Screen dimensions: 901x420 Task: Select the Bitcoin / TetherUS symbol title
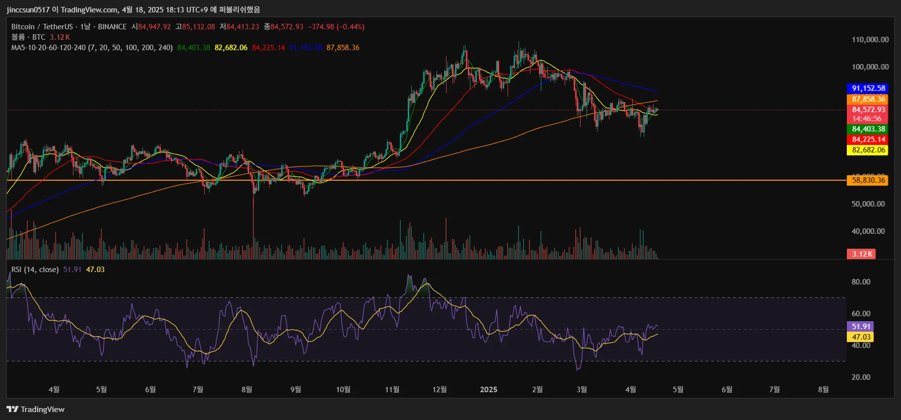pyautogui.click(x=42, y=27)
